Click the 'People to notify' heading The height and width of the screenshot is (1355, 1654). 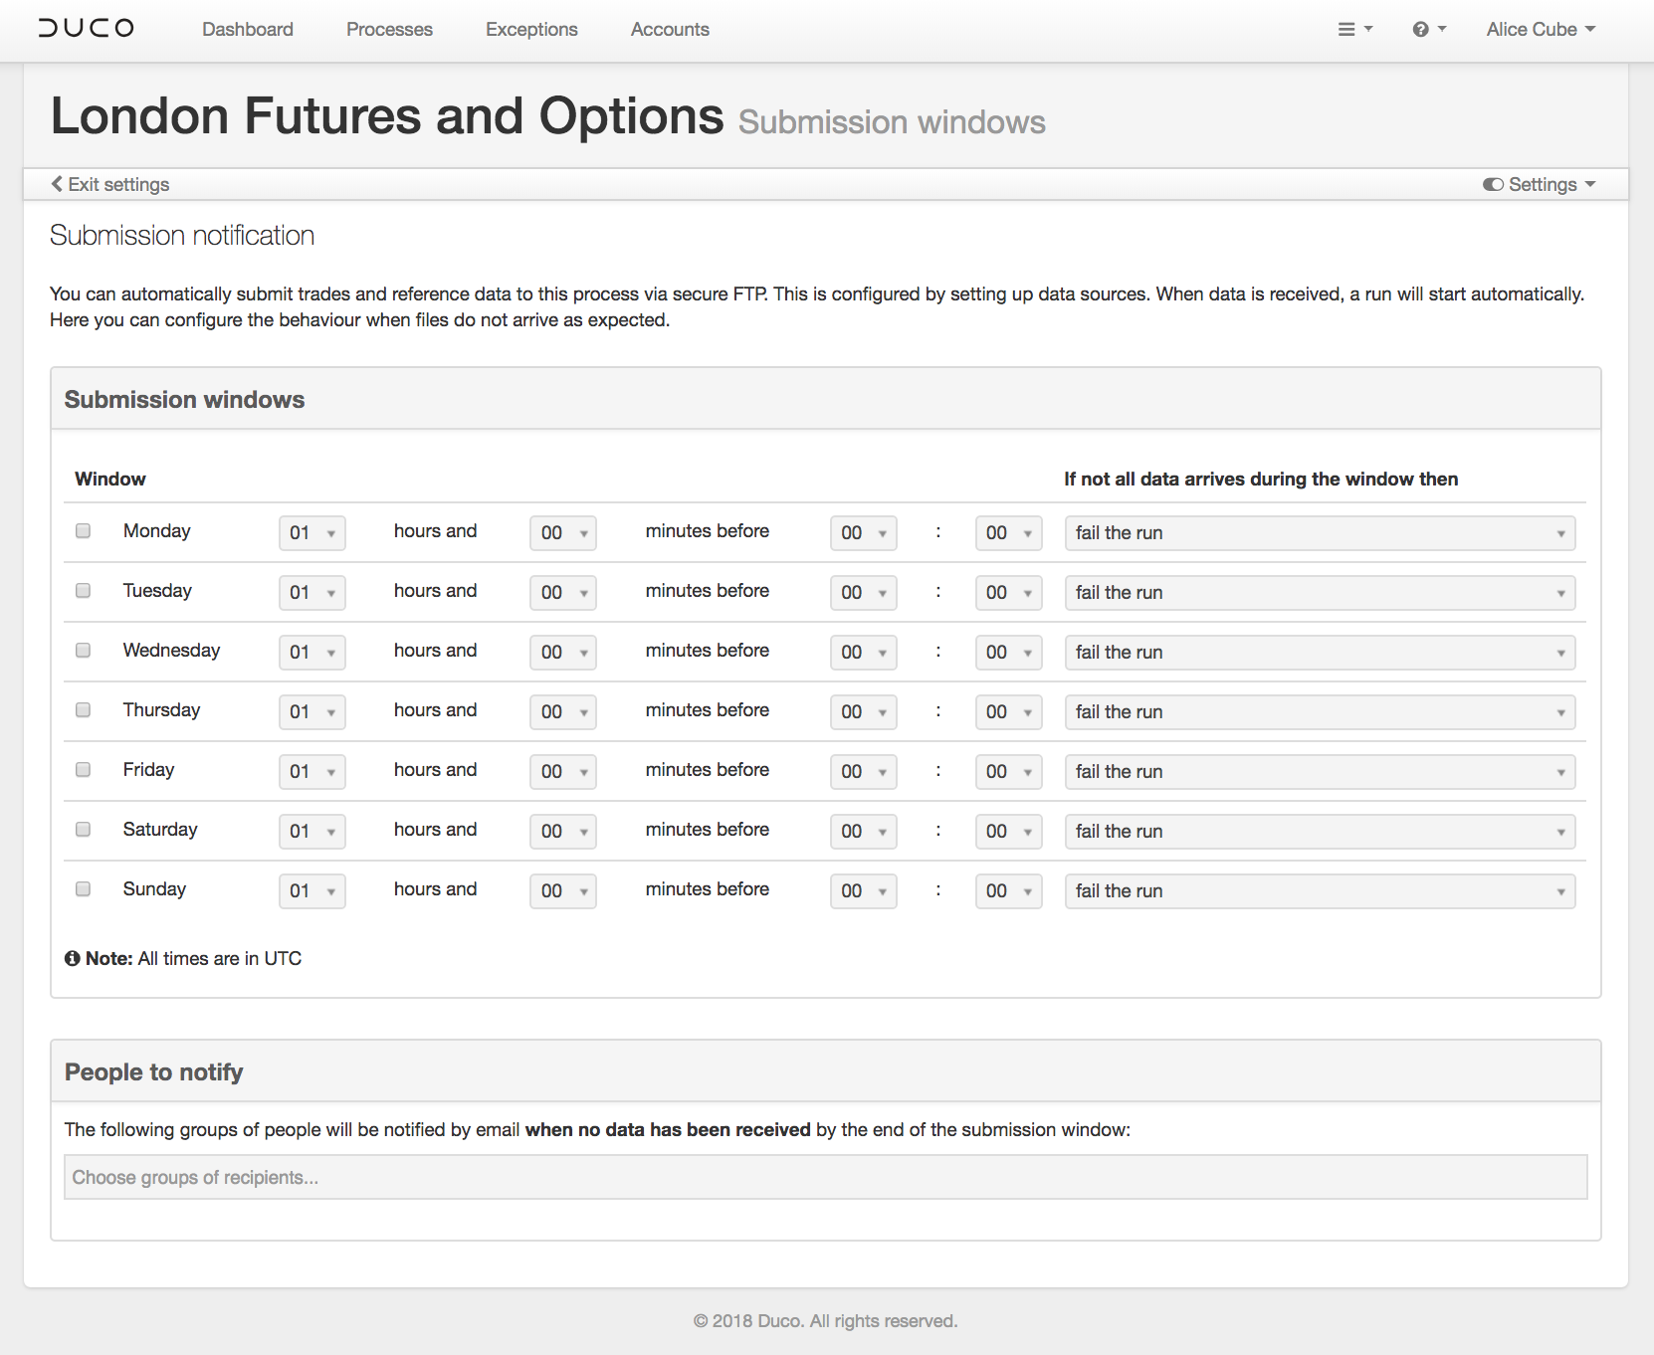153,1071
